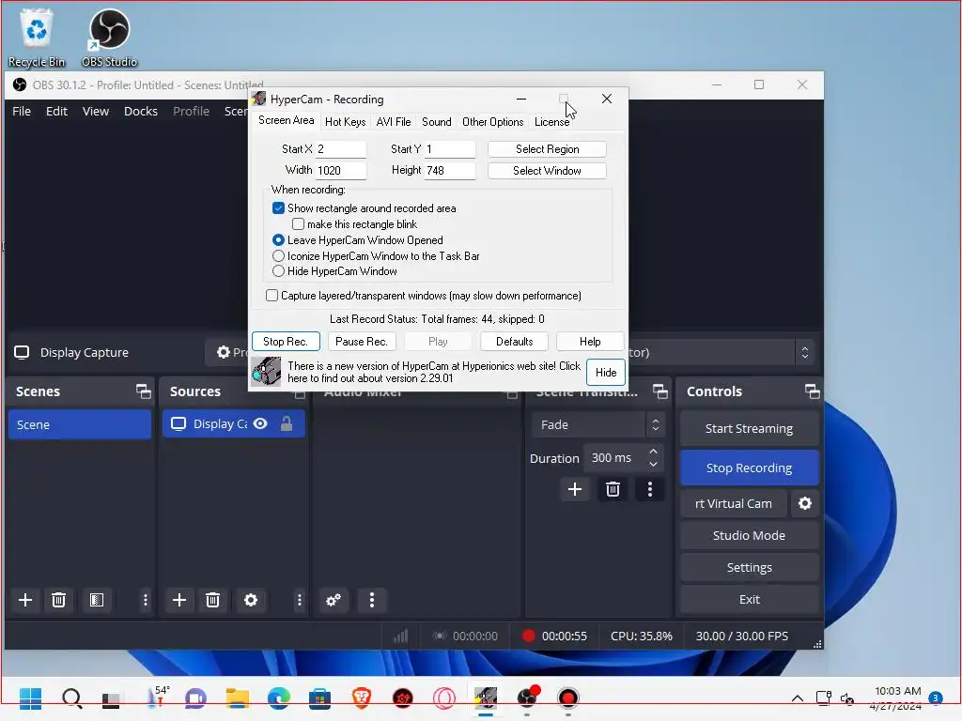Show hidden system tray icons chevron
962x721 pixels.
tap(797, 698)
